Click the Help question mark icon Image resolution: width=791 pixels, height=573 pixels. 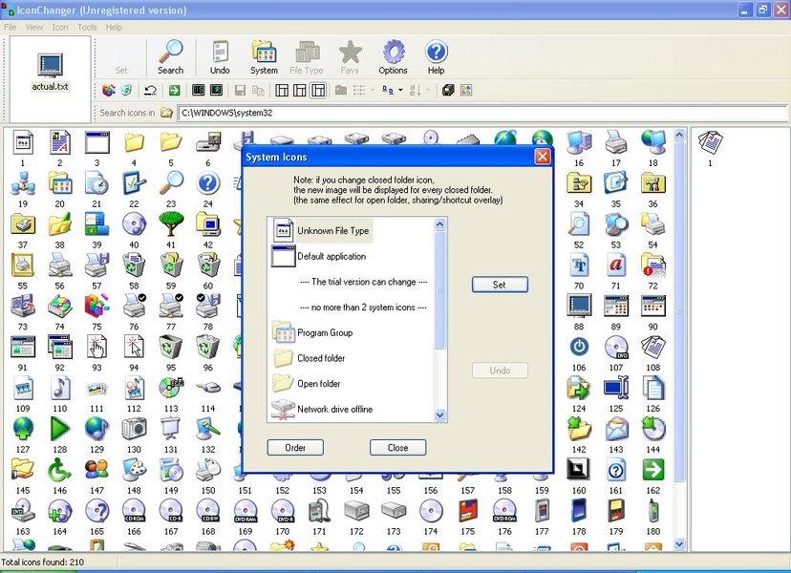click(x=436, y=56)
